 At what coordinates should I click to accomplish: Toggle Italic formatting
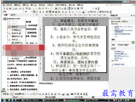click(37, 12)
